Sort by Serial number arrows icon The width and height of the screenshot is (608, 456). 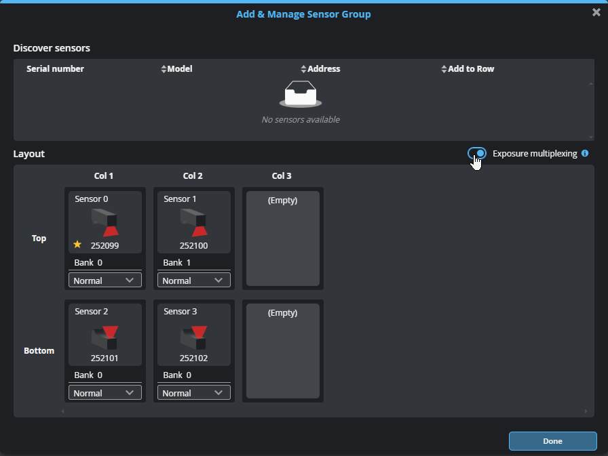[163, 69]
